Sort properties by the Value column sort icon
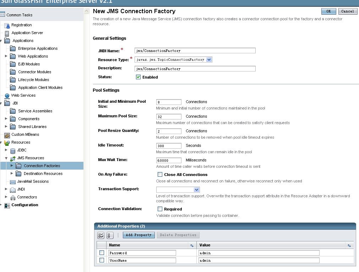Screen dimensions: 359x272 click(349, 245)
